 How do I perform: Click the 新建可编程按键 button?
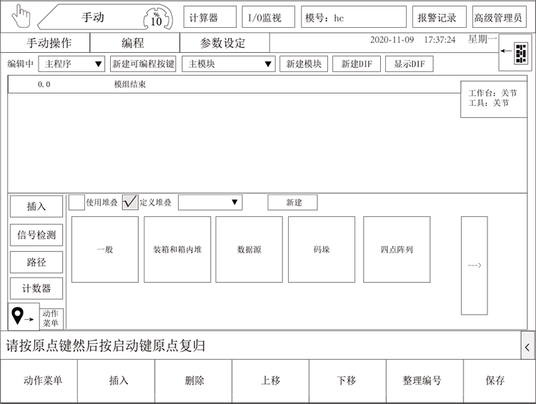tap(143, 64)
